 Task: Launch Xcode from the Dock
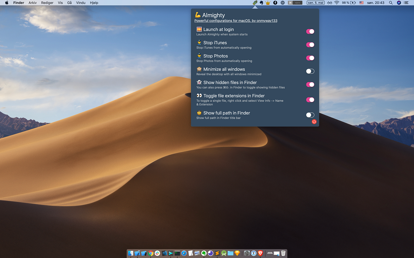click(x=138, y=253)
